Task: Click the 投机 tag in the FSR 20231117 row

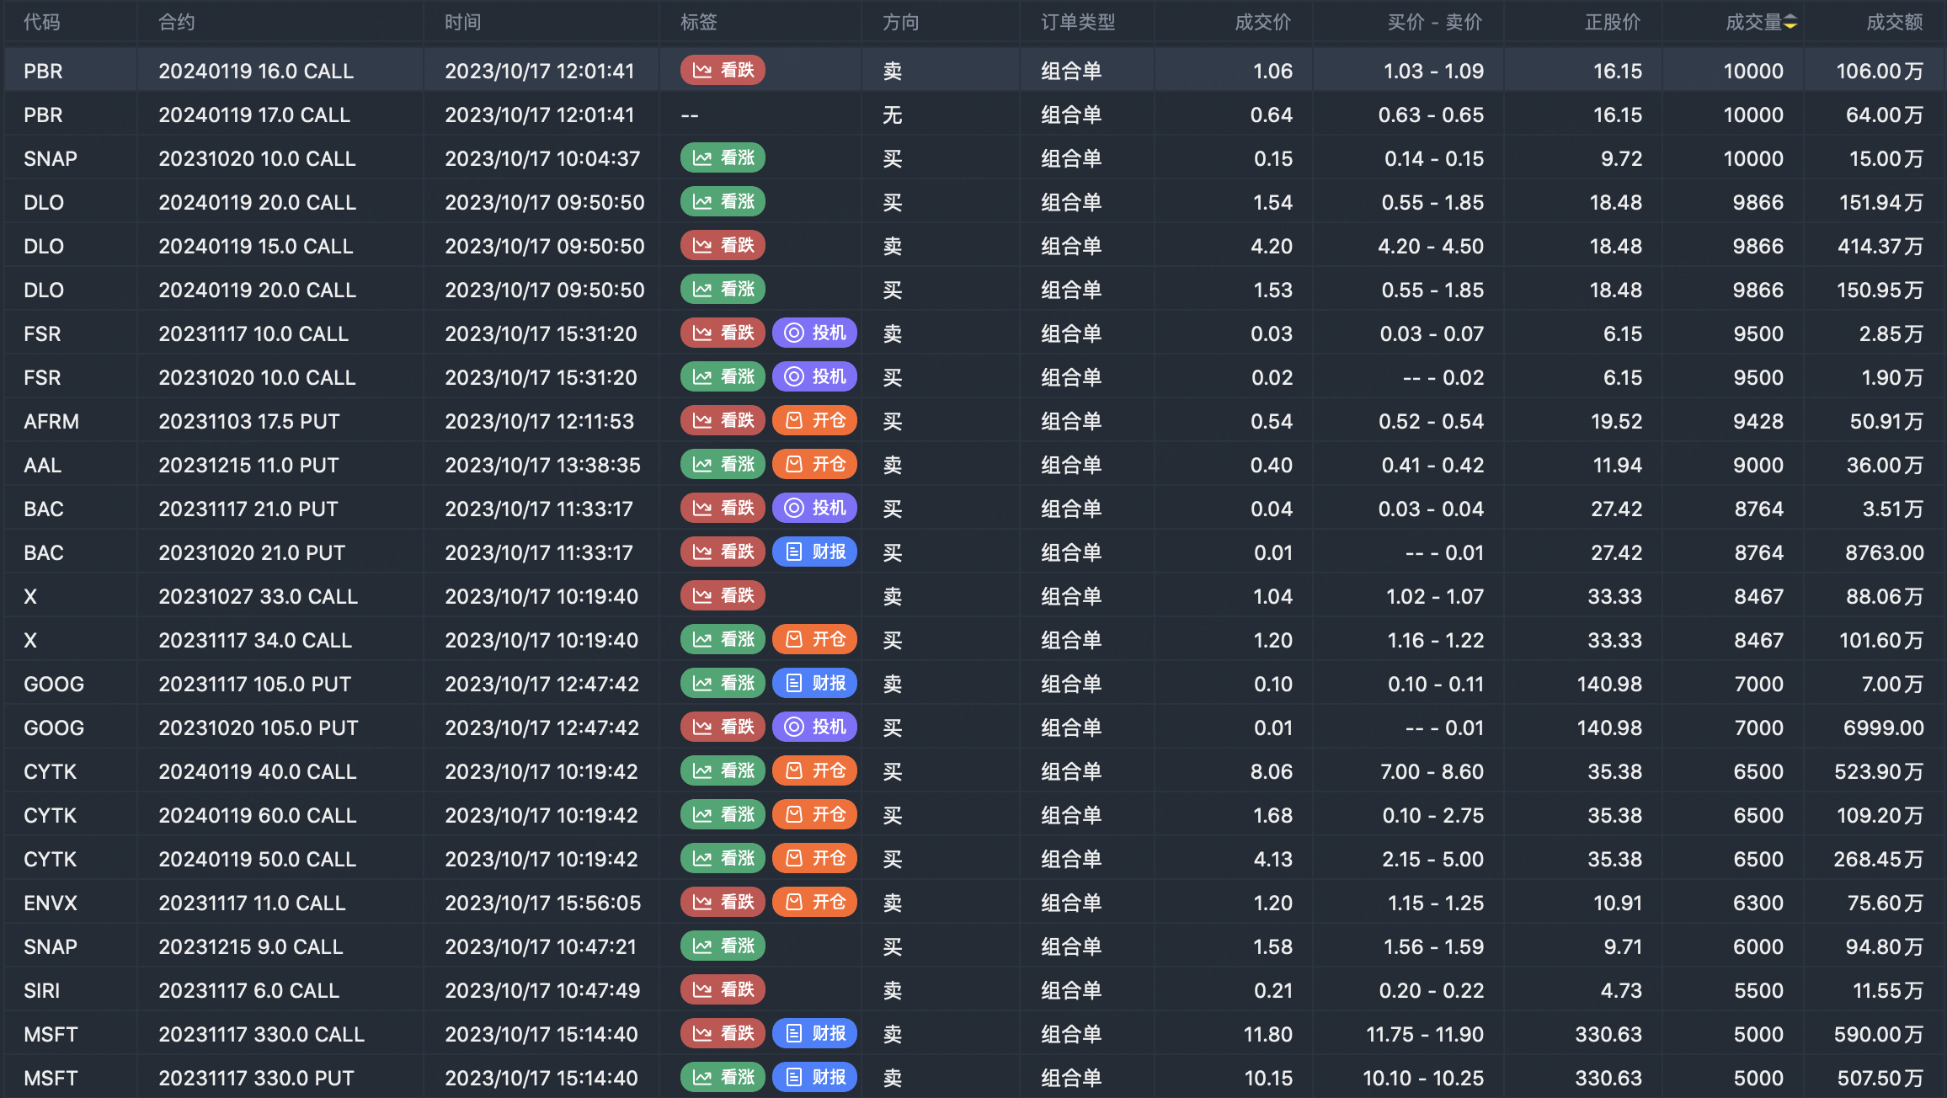Action: point(814,333)
